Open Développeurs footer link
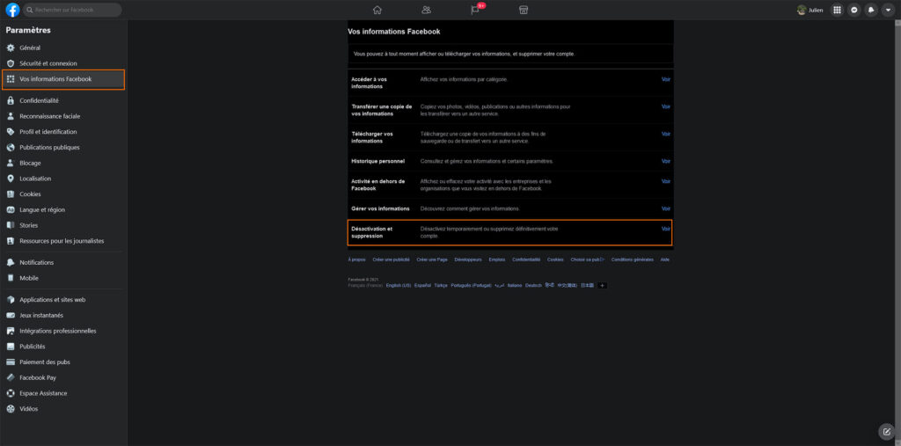 [x=468, y=260]
